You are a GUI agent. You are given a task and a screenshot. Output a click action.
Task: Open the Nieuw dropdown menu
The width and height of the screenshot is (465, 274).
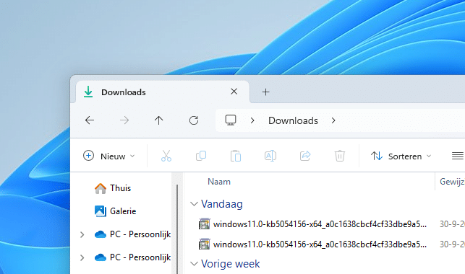tap(108, 156)
